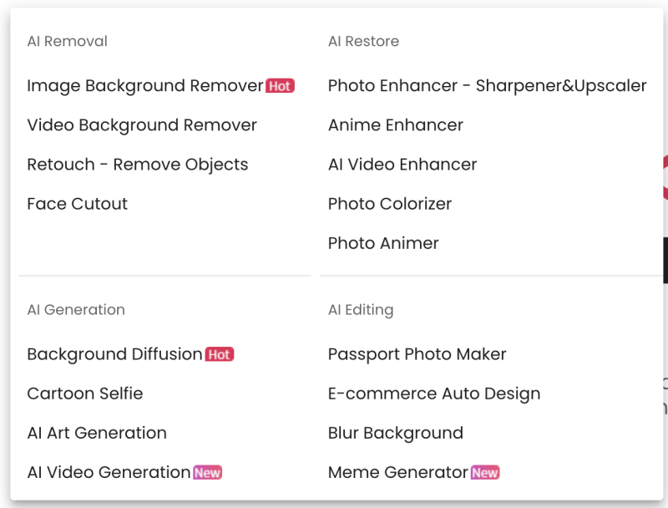The height and width of the screenshot is (508, 668).
Task: Select Background Diffusion
Action: tap(114, 354)
